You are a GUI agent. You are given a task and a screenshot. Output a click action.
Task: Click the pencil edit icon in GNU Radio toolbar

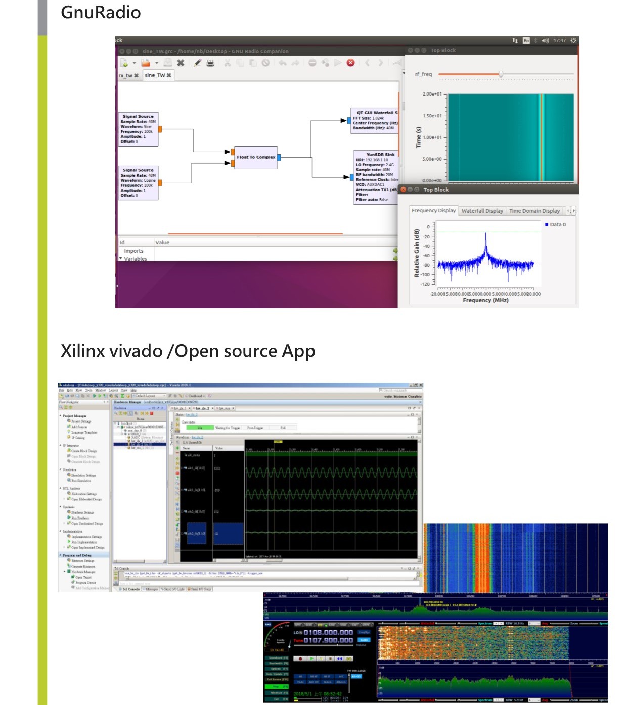click(197, 63)
